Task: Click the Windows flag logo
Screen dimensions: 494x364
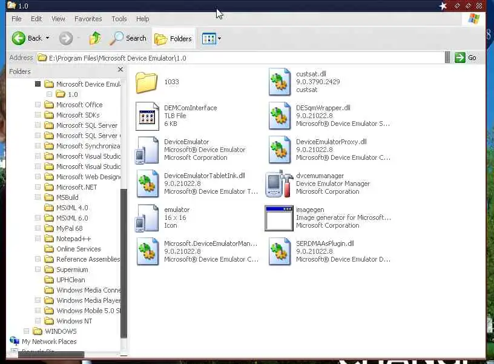Action: [473, 19]
